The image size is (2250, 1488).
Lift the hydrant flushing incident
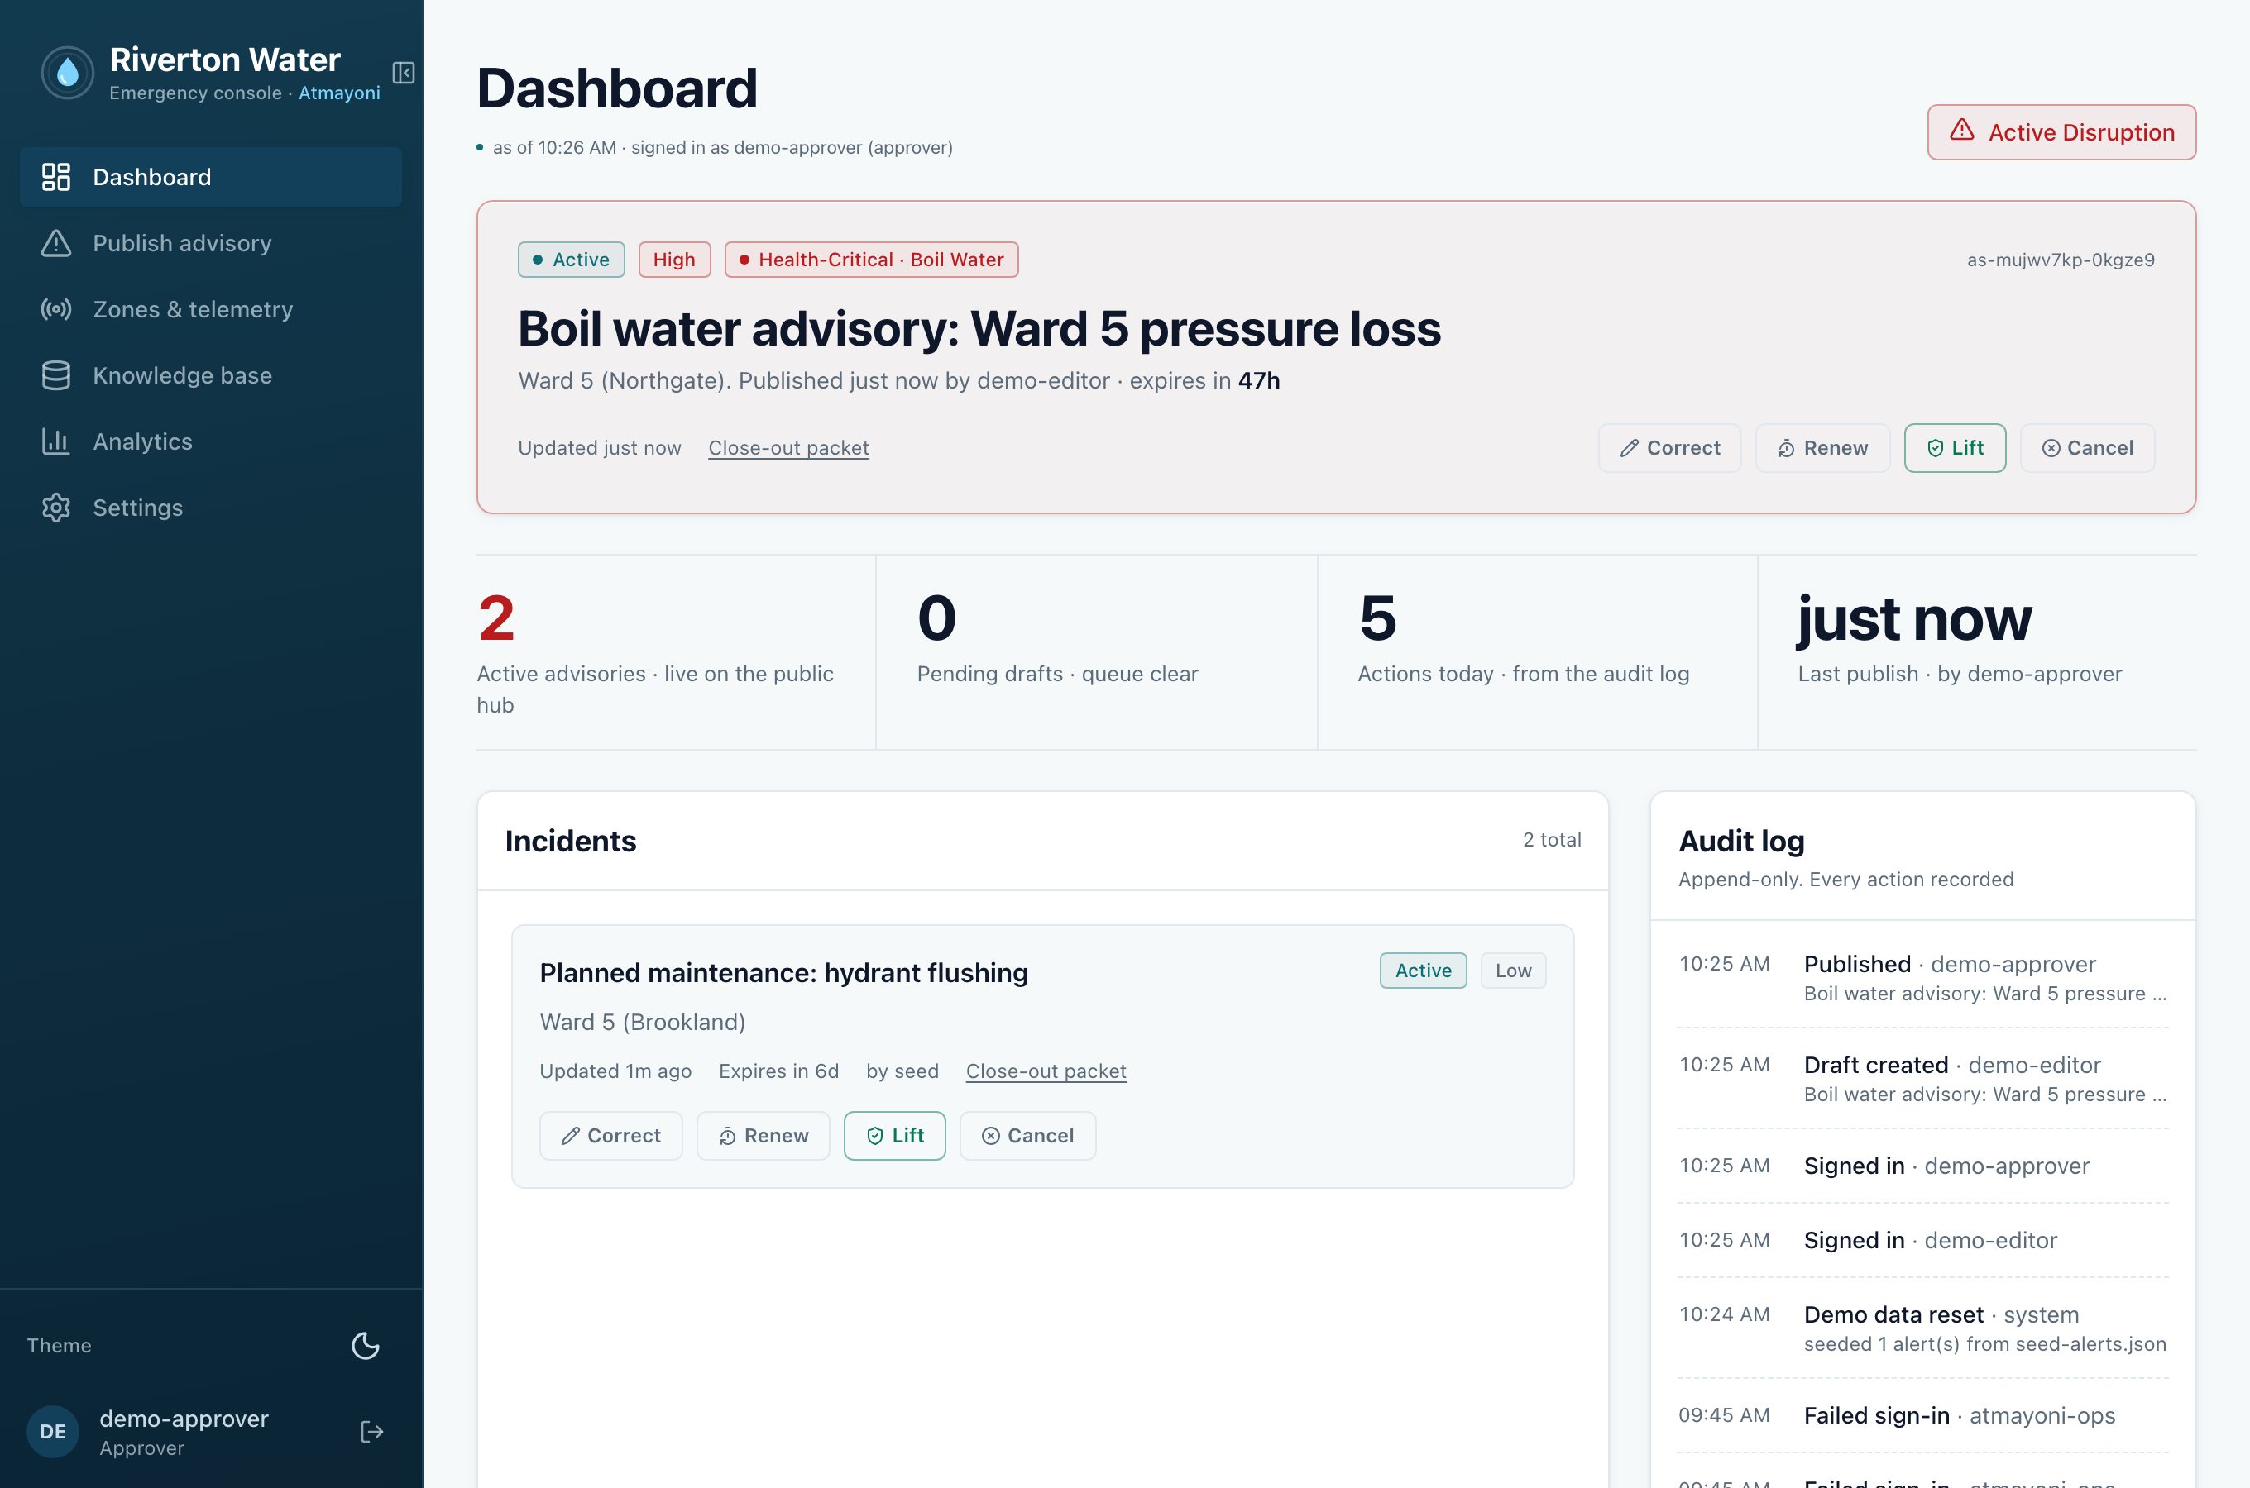(894, 1136)
